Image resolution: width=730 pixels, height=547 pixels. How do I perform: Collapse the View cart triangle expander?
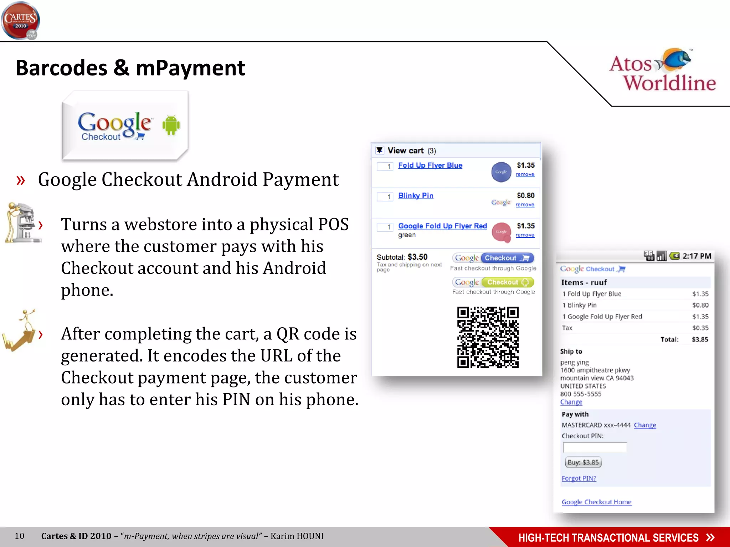(x=380, y=150)
